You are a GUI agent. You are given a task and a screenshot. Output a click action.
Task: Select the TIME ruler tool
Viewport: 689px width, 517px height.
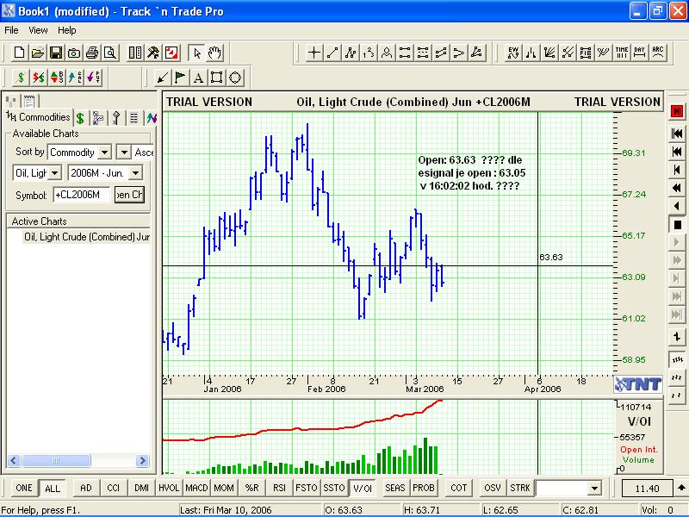pos(621,53)
